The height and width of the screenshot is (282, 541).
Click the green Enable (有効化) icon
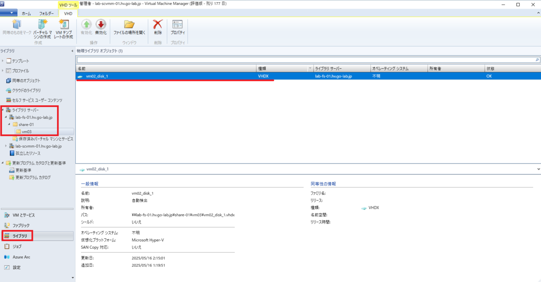click(86, 24)
